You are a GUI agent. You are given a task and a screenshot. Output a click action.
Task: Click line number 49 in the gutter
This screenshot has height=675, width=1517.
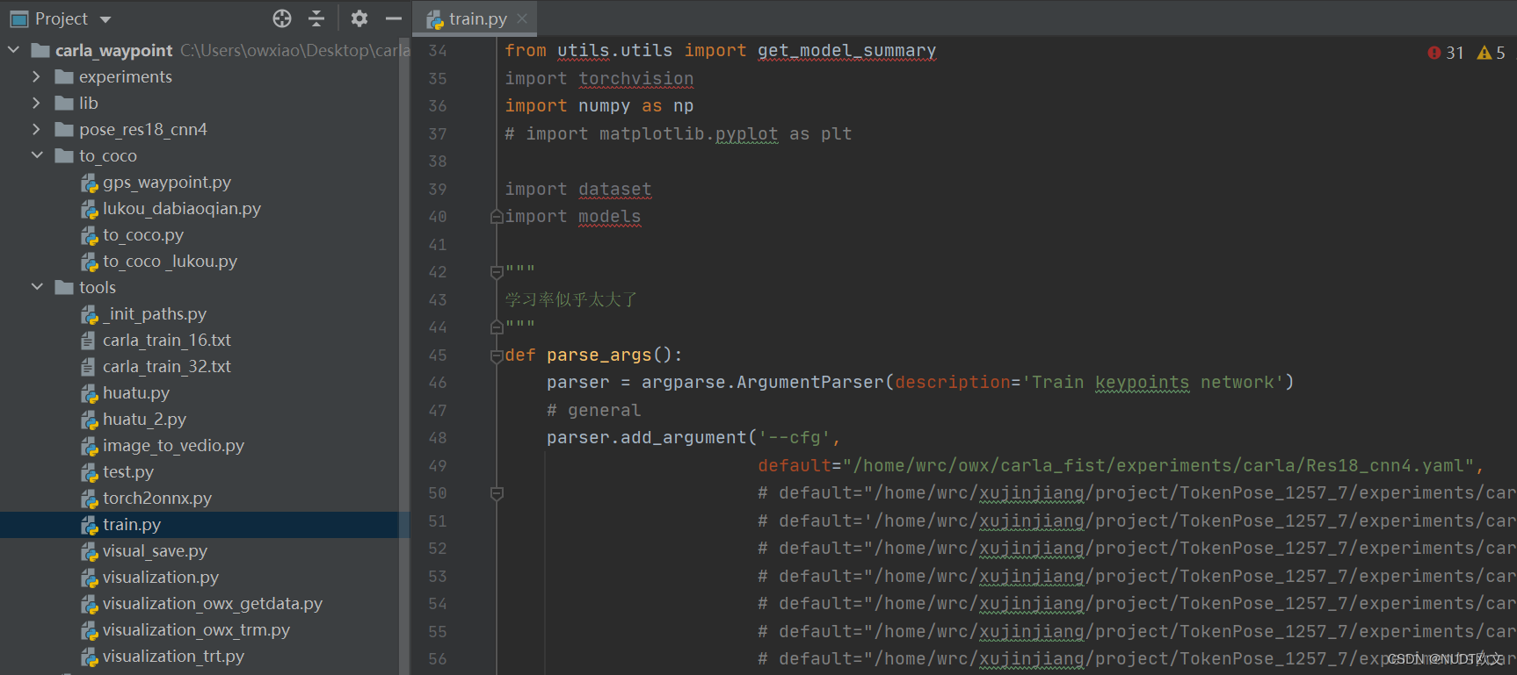pos(438,466)
